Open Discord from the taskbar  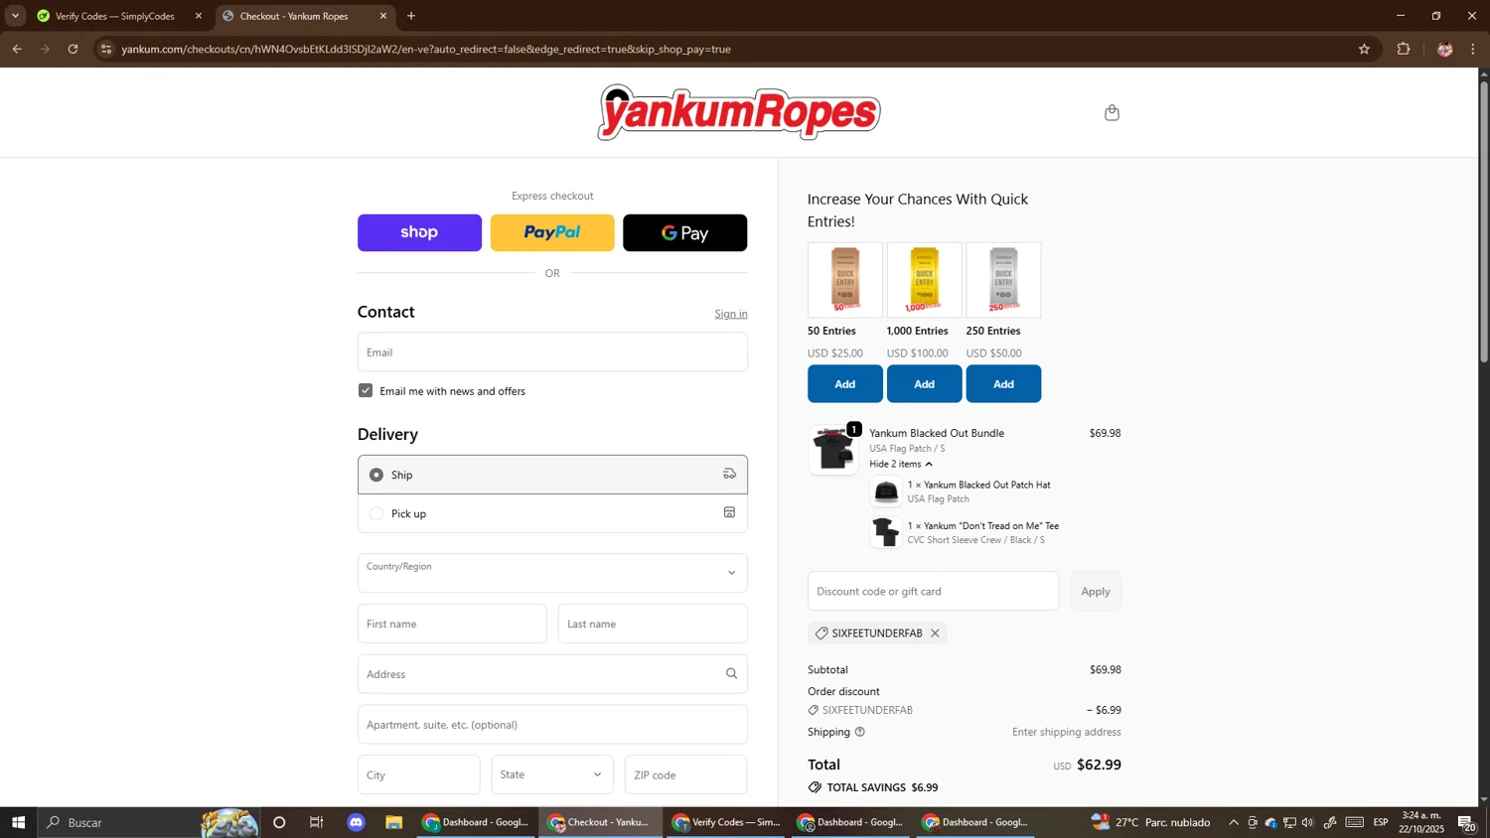[x=357, y=822]
